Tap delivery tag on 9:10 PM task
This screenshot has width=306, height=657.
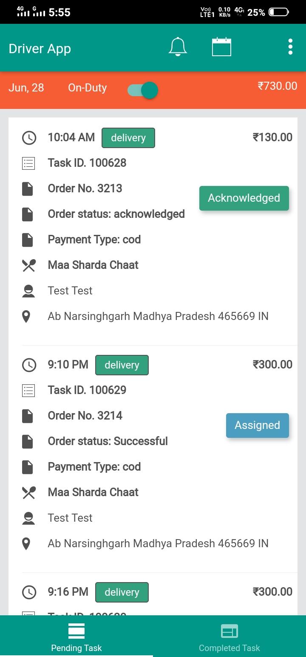[122, 365]
